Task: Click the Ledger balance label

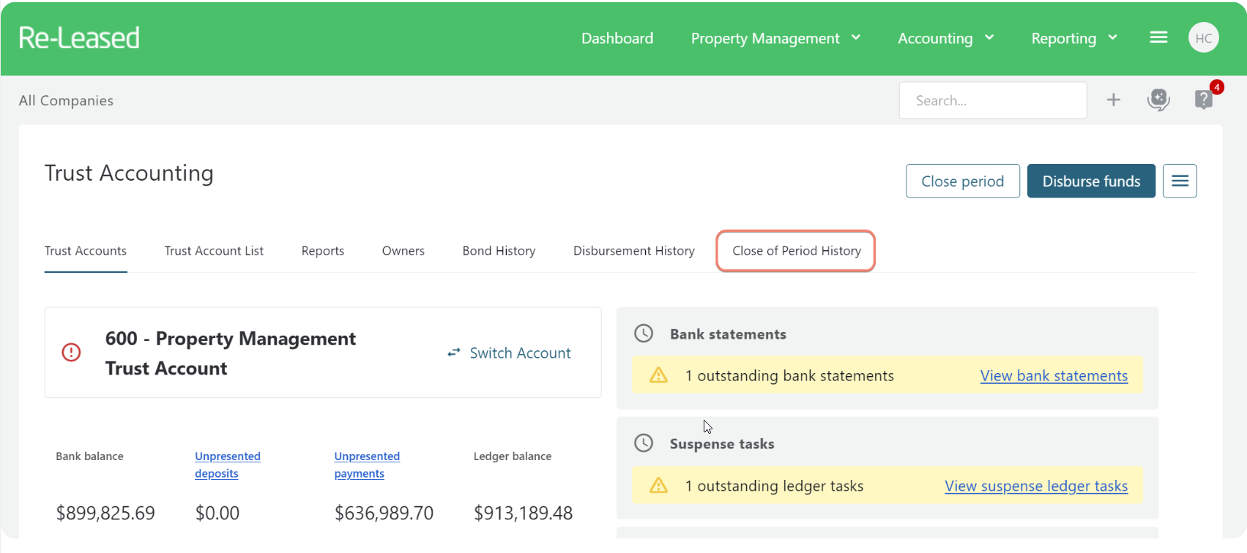Action: pyautogui.click(x=513, y=456)
